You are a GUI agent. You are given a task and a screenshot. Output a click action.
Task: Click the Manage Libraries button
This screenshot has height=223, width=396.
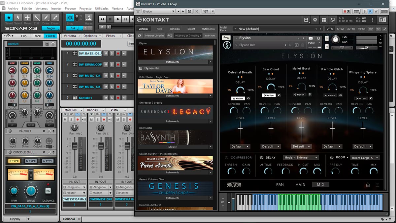point(154,35)
